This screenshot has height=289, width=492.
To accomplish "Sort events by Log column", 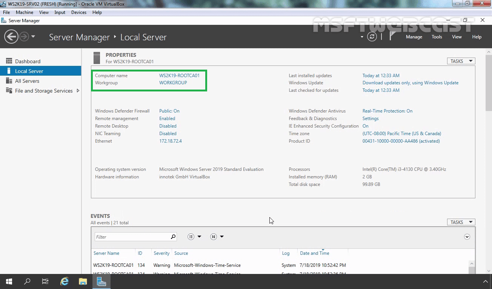I will (x=286, y=253).
